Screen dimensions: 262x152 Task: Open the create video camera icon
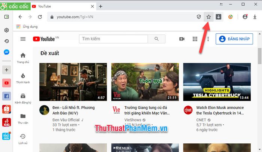[x=182, y=39]
